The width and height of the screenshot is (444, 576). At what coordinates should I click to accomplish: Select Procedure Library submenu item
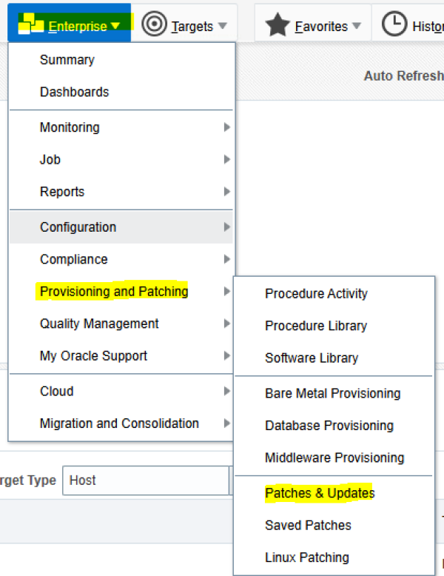pyautogui.click(x=316, y=326)
